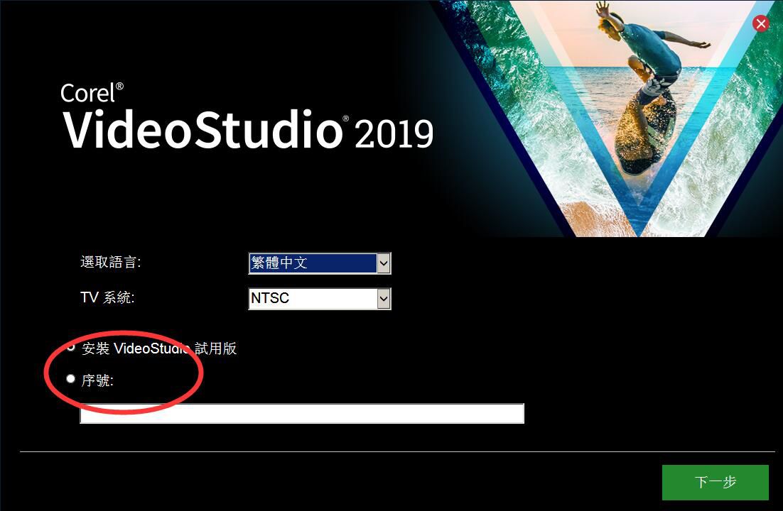Viewport: 783px width, 511px height.
Task: Click the TV 系統 label text
Action: [x=107, y=297]
